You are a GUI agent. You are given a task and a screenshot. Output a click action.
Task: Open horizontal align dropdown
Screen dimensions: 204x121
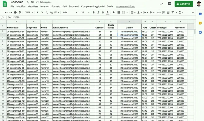pos(133,12)
